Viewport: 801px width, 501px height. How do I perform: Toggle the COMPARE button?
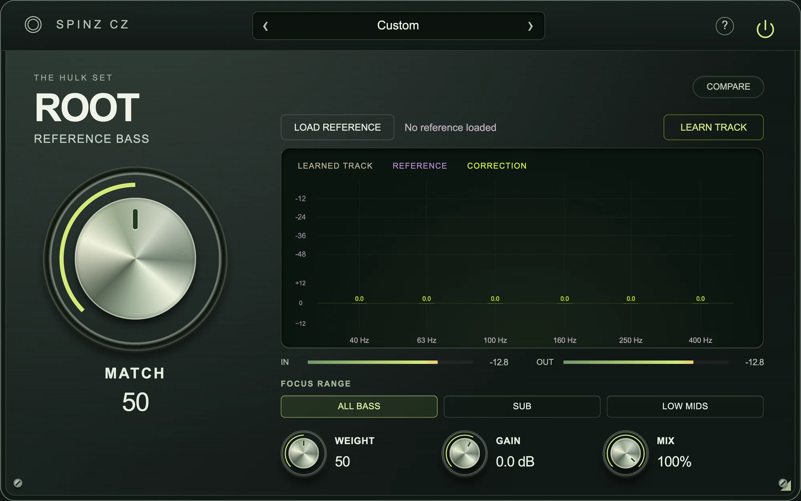pos(728,87)
